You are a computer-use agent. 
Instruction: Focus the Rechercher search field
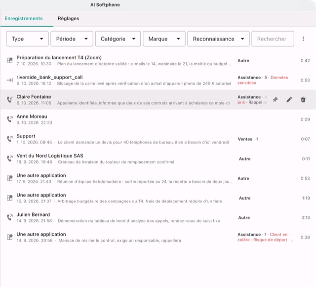point(273,39)
